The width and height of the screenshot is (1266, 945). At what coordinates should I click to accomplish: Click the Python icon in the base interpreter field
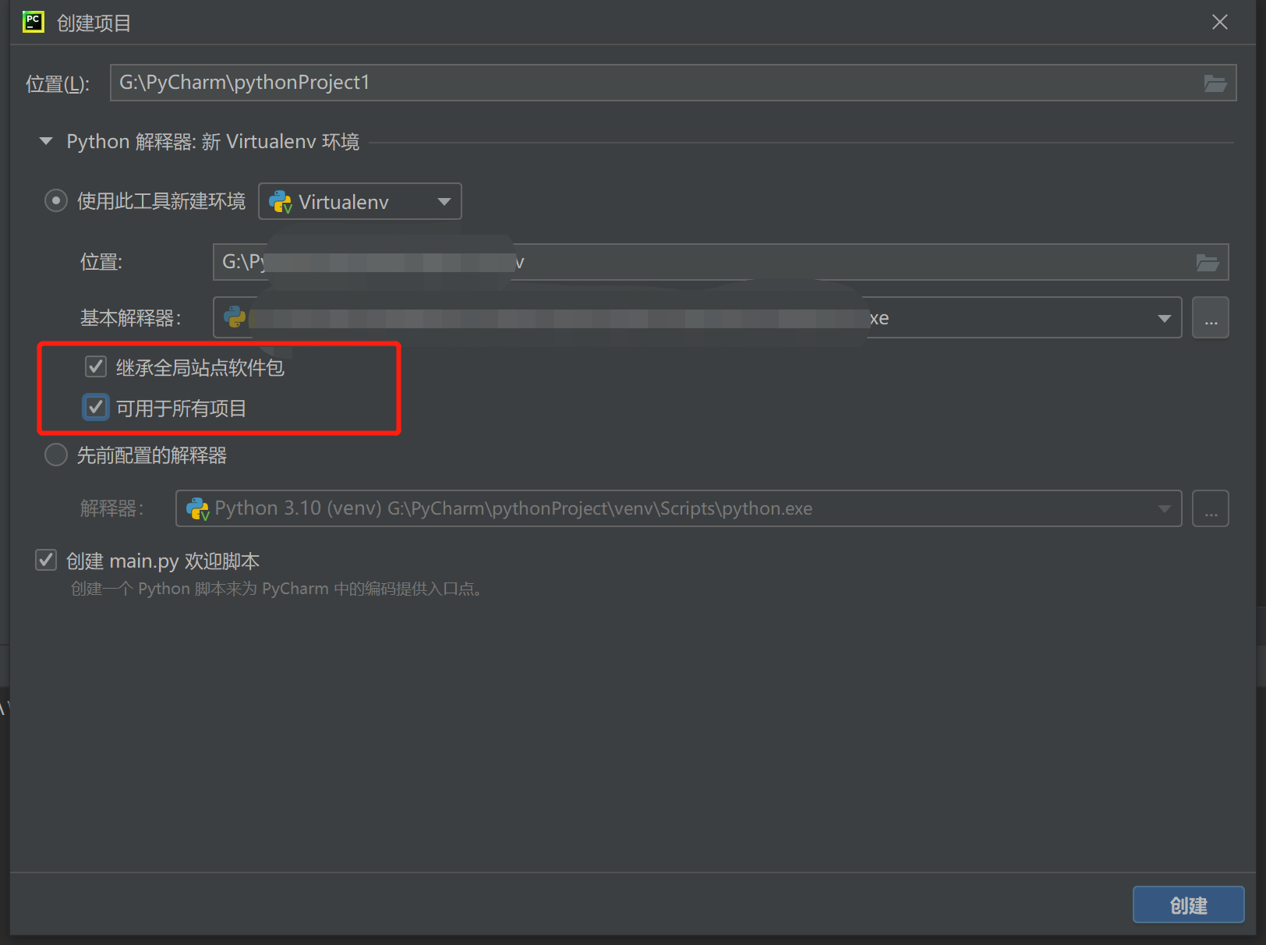coord(235,317)
